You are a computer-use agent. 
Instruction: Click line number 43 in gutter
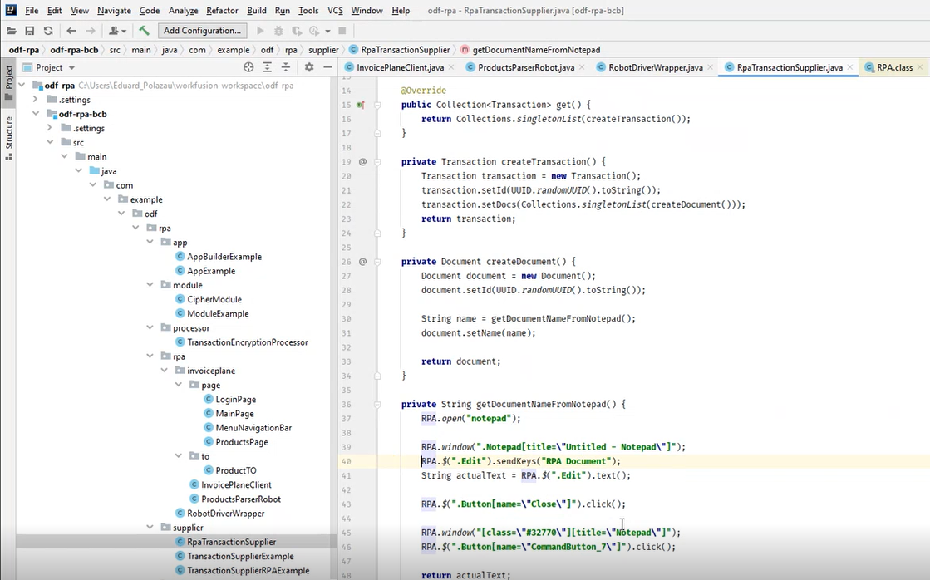point(347,504)
